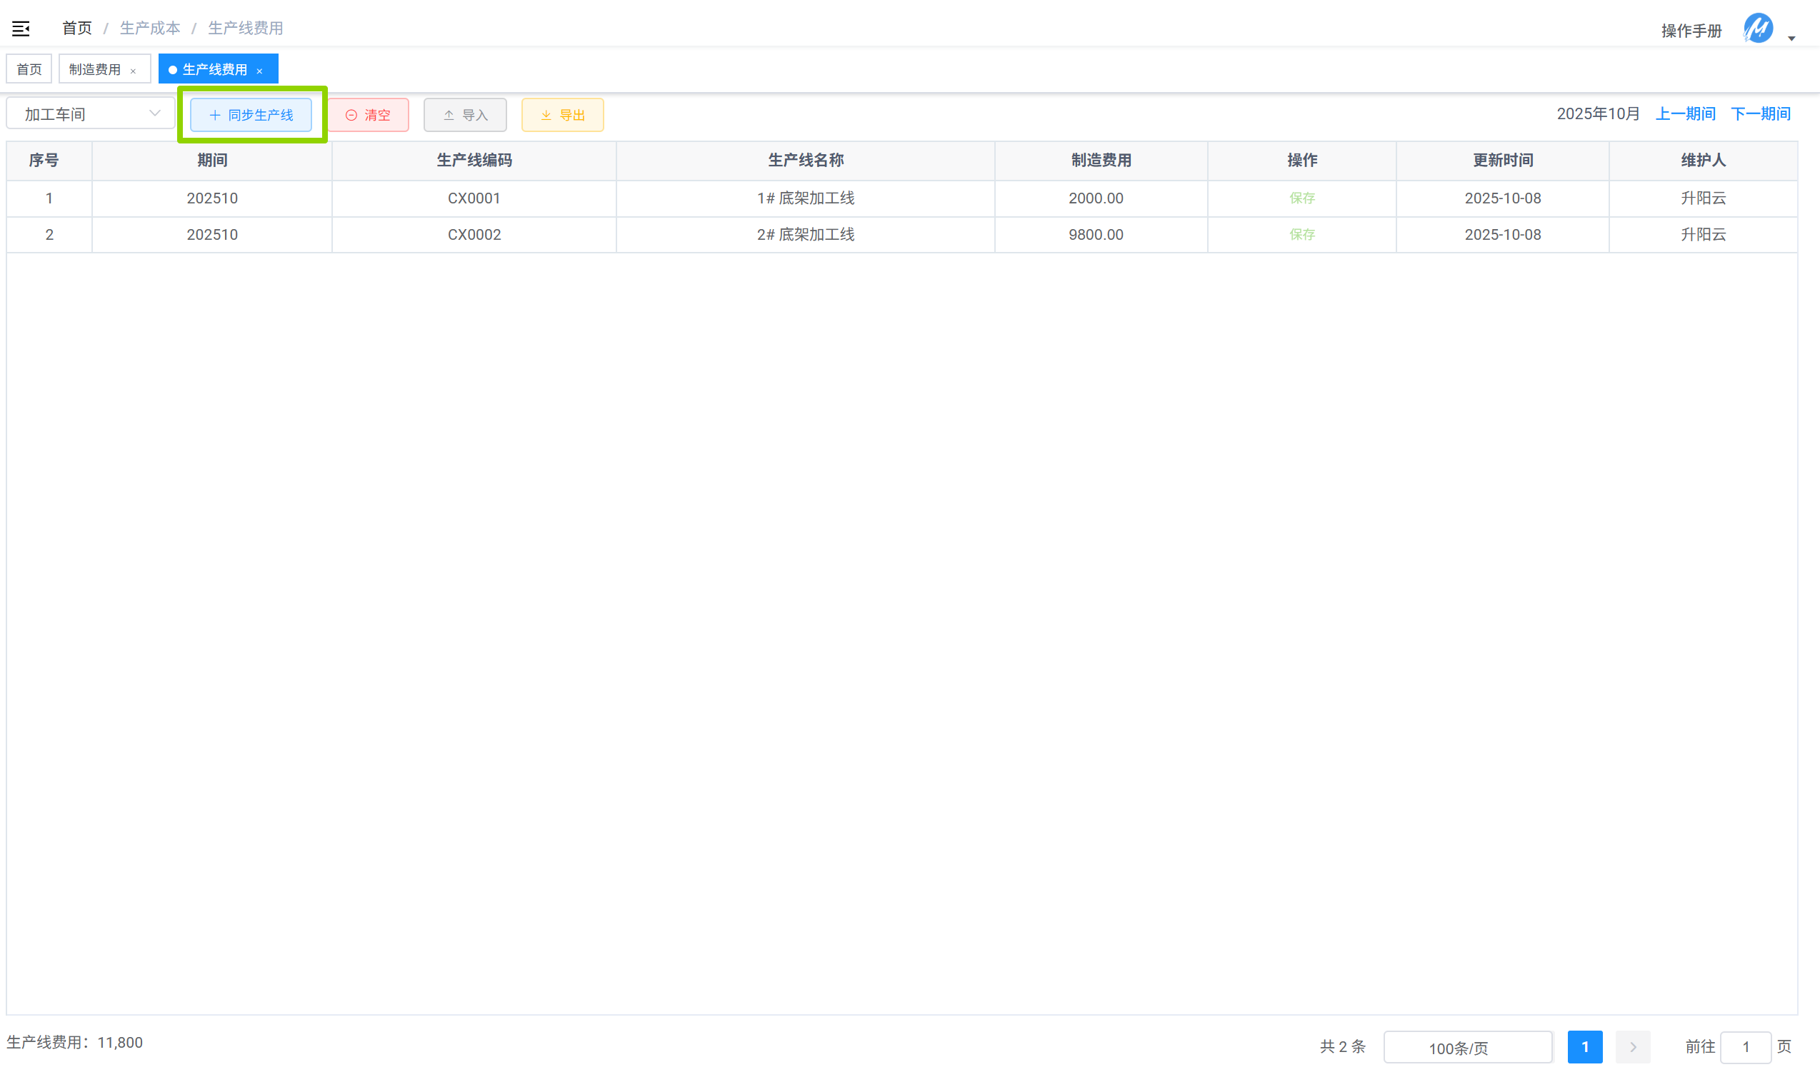Close the 制造费用 tab

coord(134,71)
